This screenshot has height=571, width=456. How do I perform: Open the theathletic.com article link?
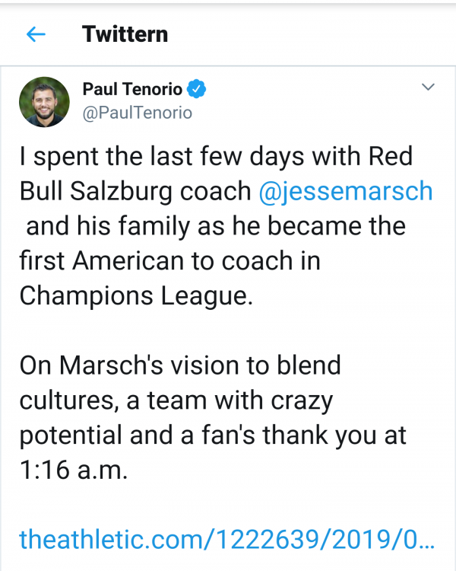pyautogui.click(x=227, y=539)
